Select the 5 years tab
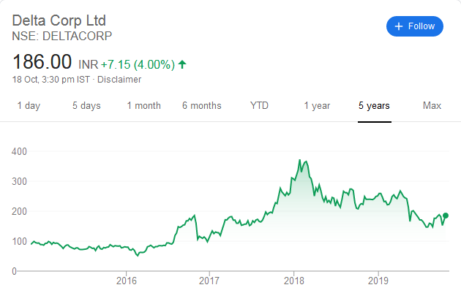This screenshot has height=293, width=461. (374, 106)
